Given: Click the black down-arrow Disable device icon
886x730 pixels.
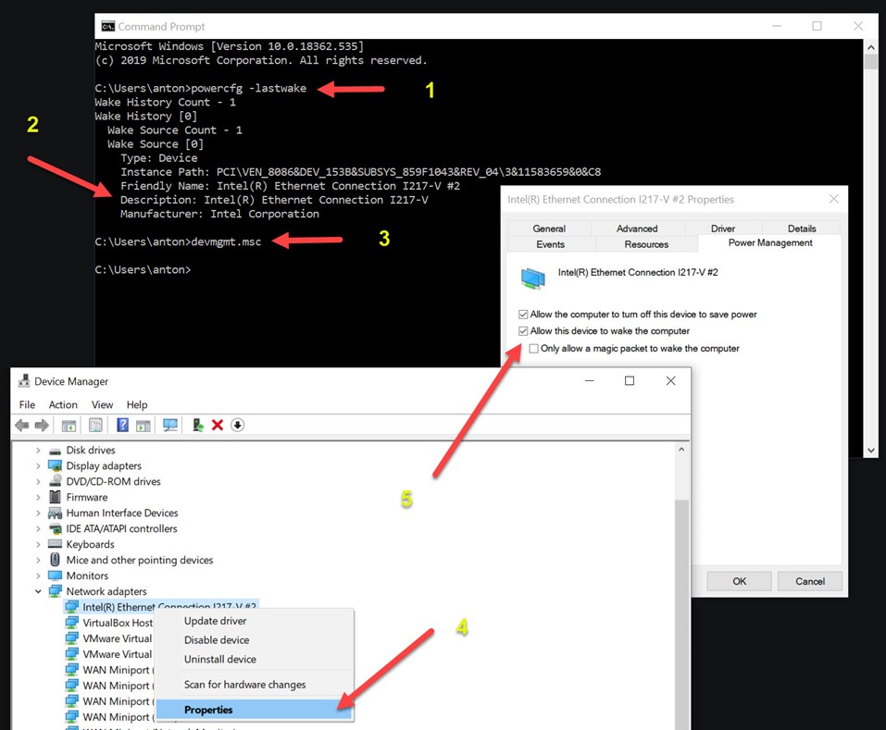Looking at the screenshot, I should (x=238, y=426).
